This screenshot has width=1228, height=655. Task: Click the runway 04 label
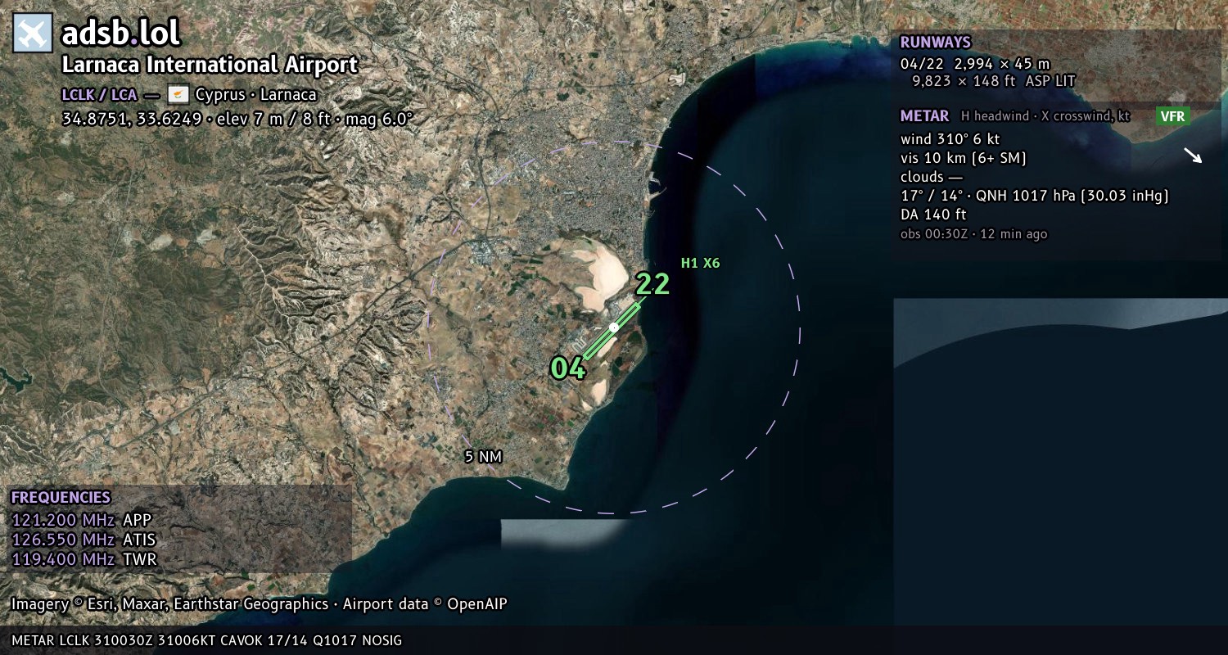click(568, 368)
